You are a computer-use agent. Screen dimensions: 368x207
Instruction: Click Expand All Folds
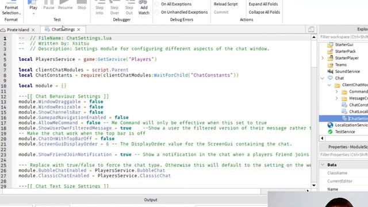pyautogui.click(x=263, y=4)
